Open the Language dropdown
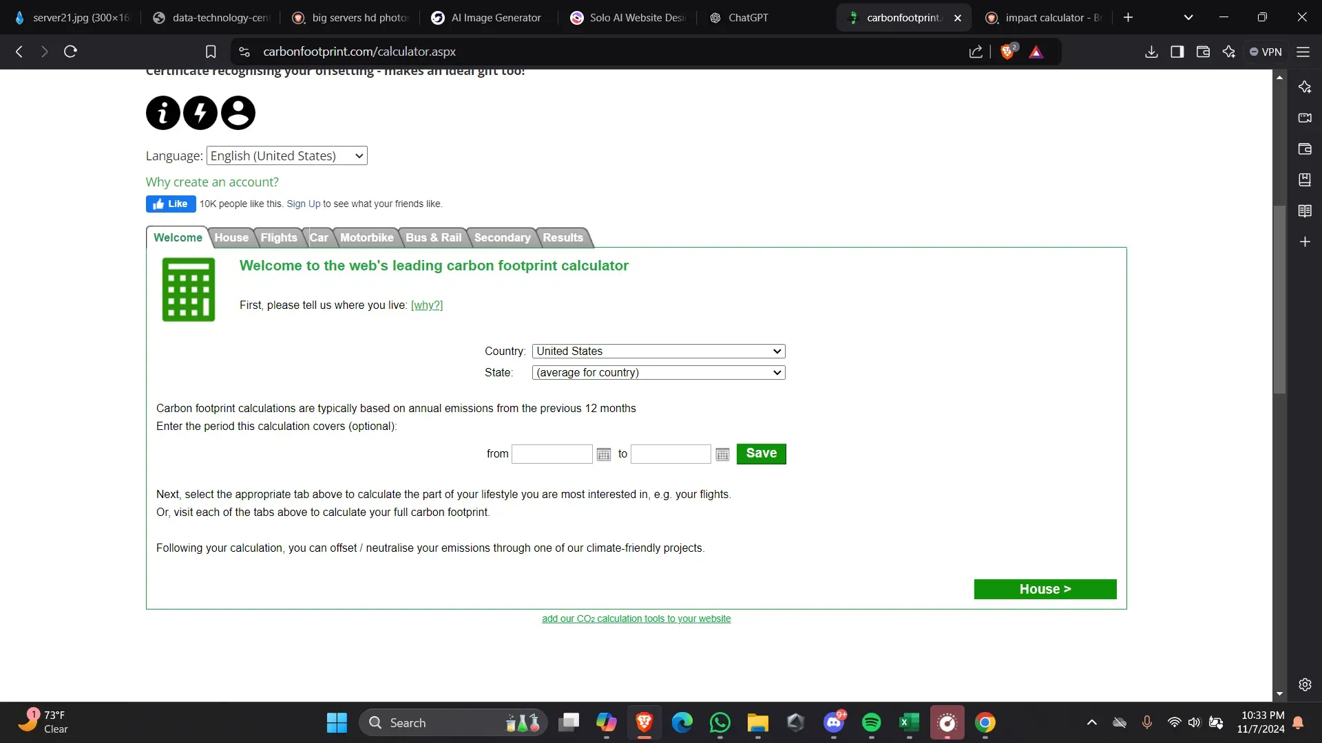 (x=287, y=155)
